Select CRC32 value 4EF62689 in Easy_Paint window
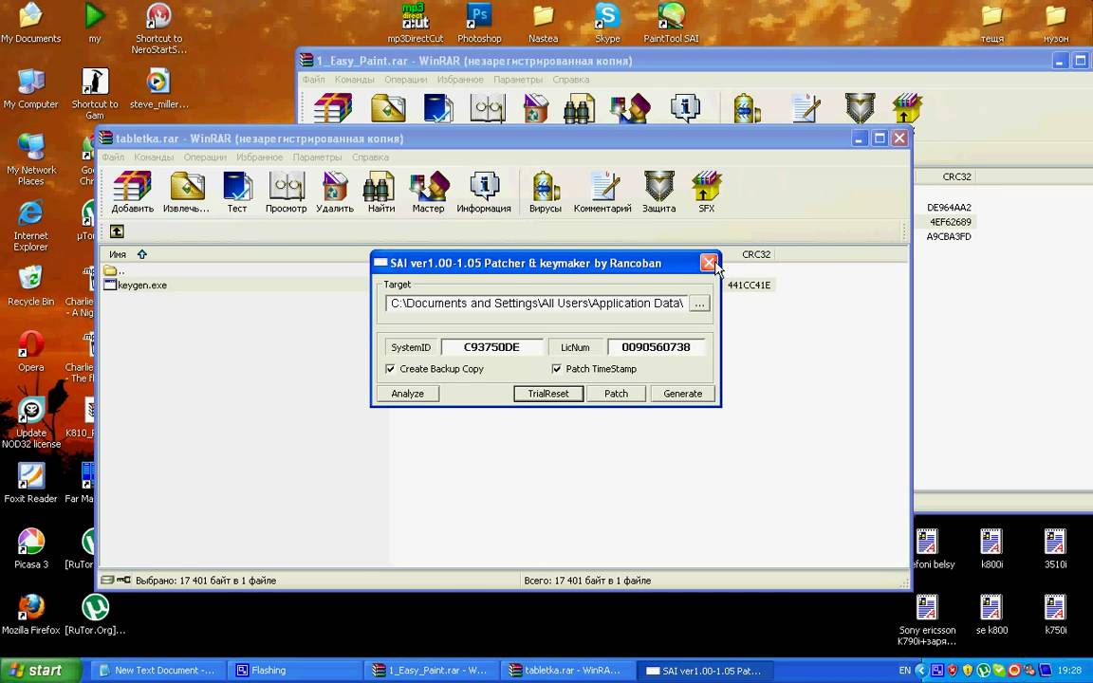 950,222
